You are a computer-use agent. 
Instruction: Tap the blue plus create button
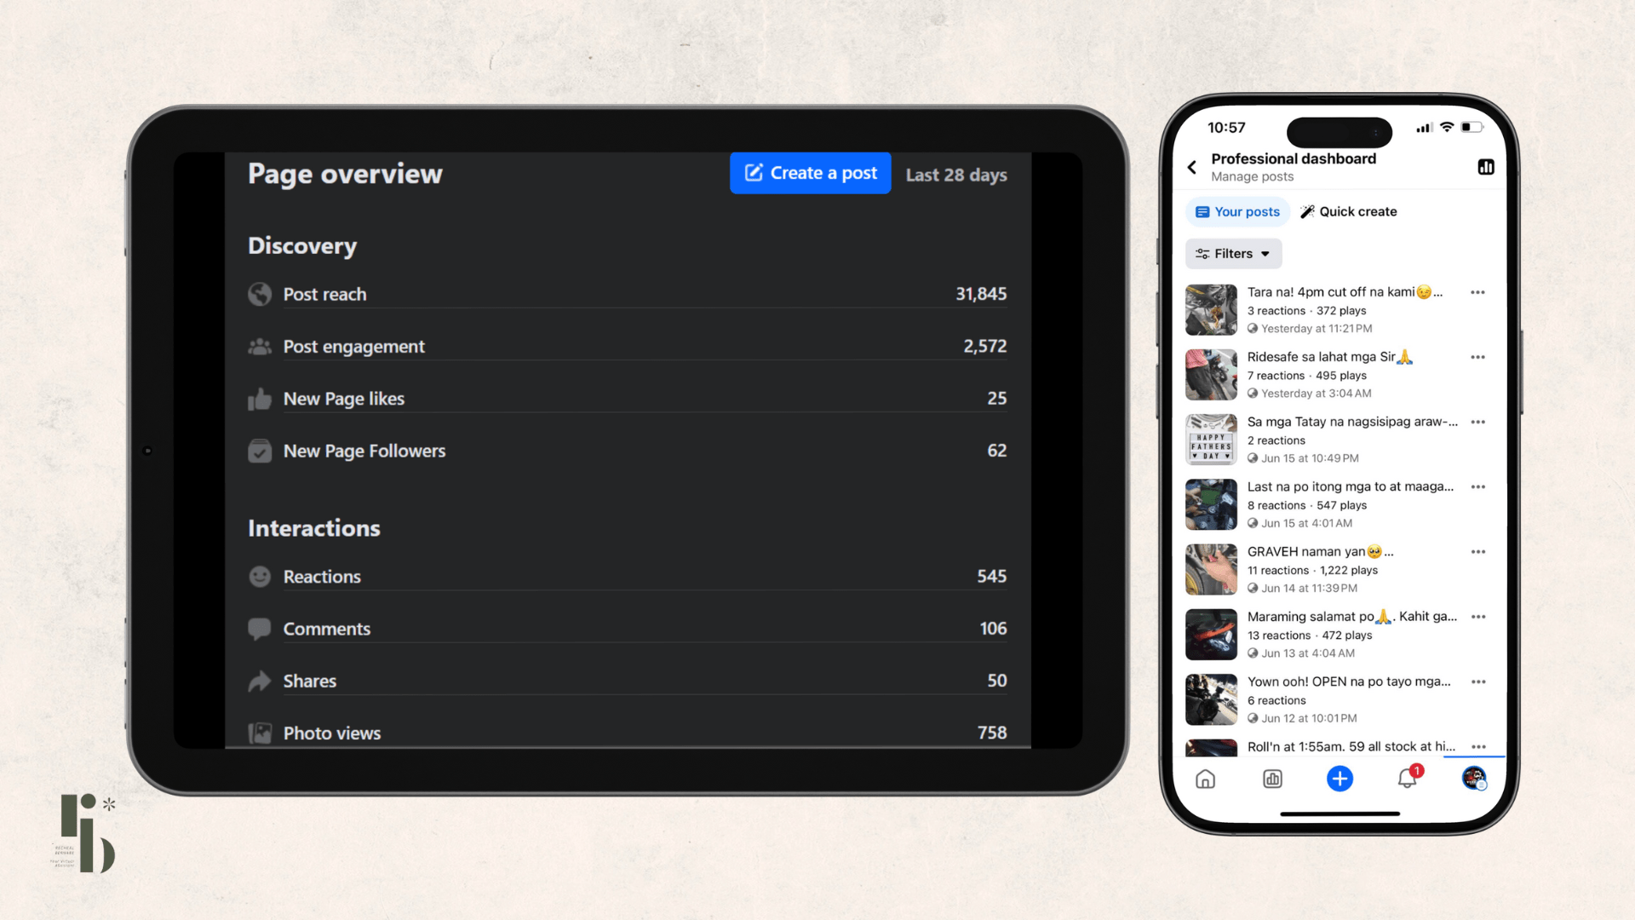point(1340,779)
